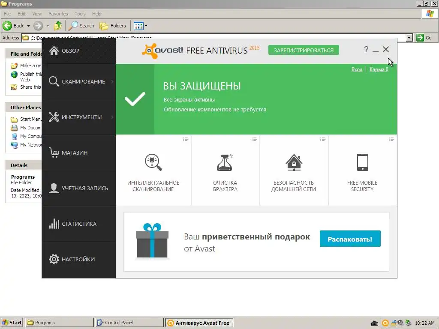Click the Зарегистрироваться button
Screen dimensions: 439x329
(304, 51)
